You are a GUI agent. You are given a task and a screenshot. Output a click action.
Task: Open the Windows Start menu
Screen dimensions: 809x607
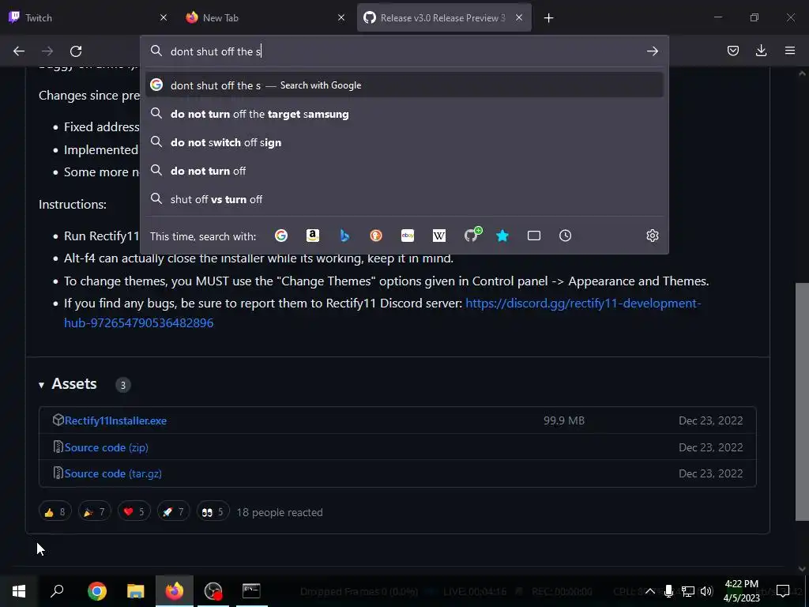click(x=19, y=591)
